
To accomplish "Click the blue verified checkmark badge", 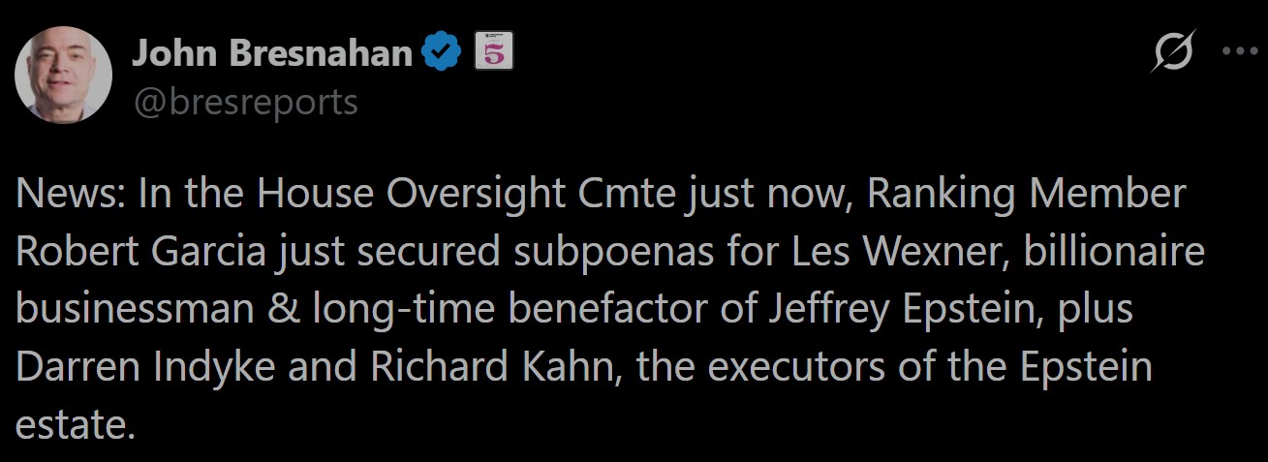I will pyautogui.click(x=443, y=53).
